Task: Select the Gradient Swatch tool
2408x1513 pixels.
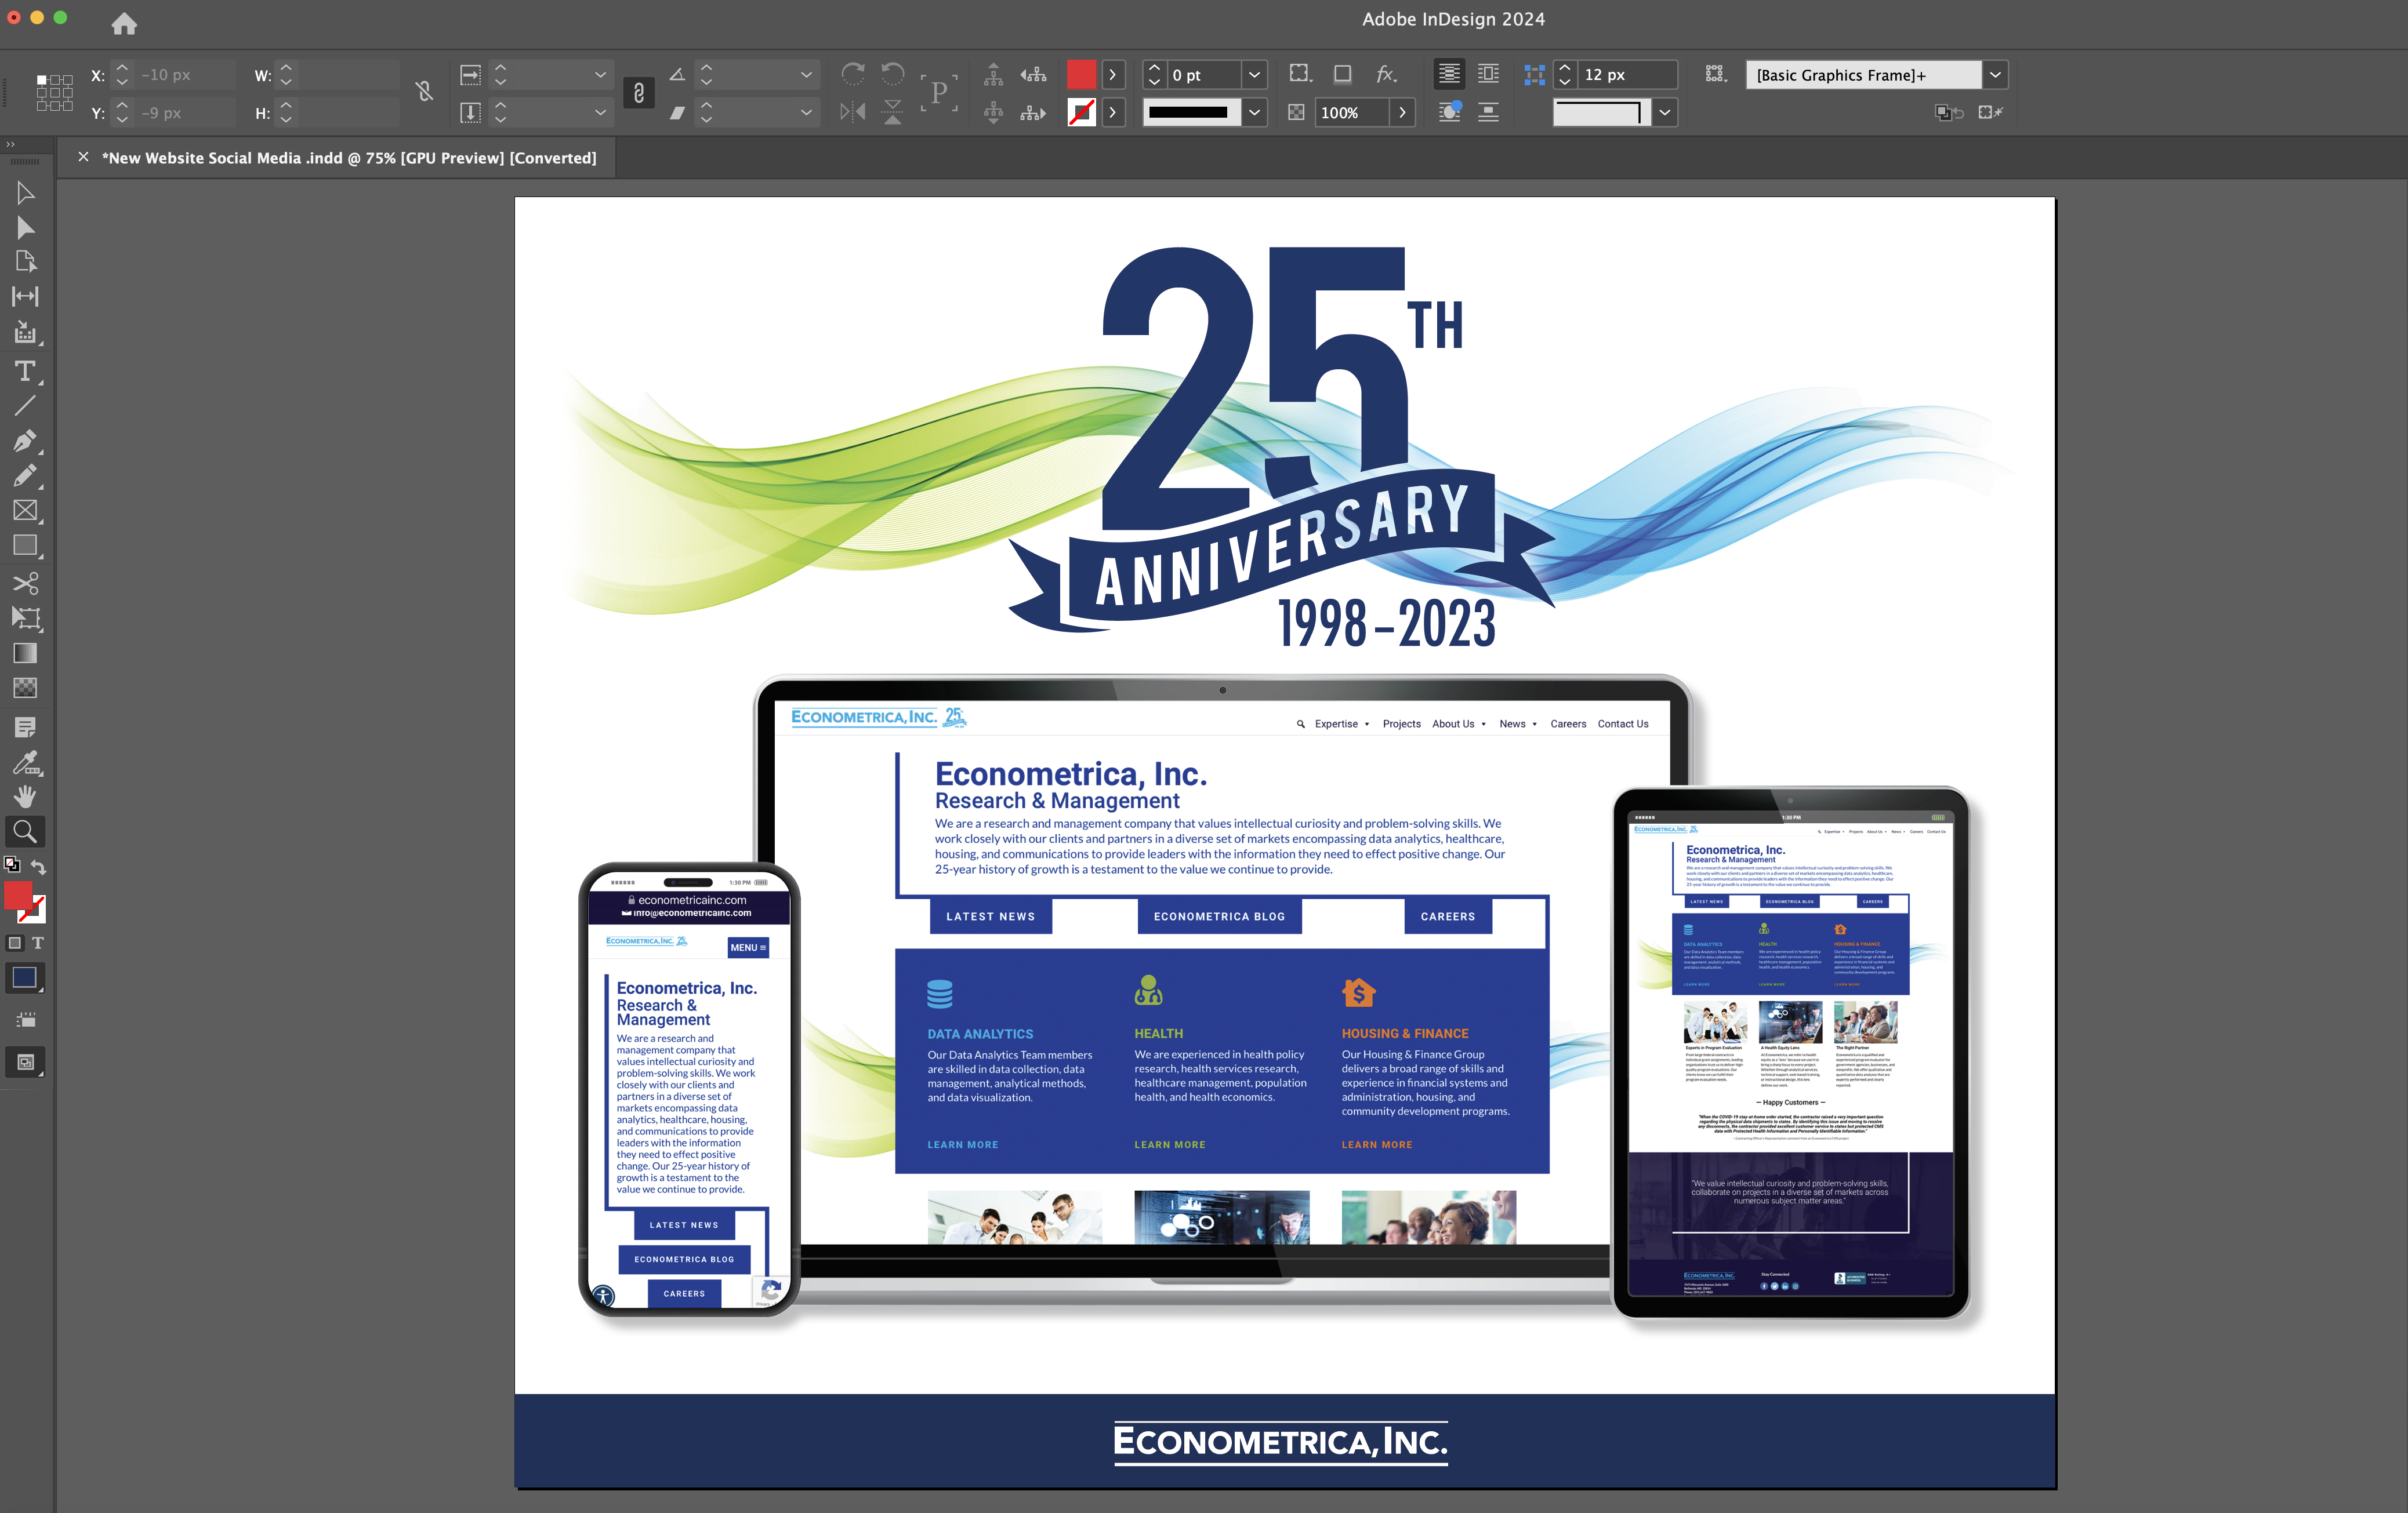Action: 26,653
